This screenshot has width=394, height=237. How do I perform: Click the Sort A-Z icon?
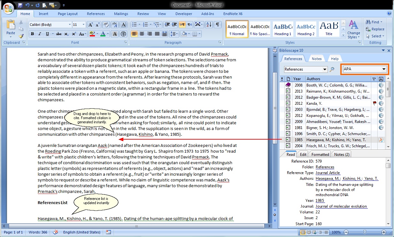click(209, 25)
